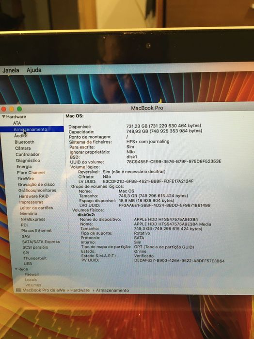This screenshot has width=254, height=339.
Task: Click GPT (Tabela de partição GUID) value
Action: [x=164, y=247]
